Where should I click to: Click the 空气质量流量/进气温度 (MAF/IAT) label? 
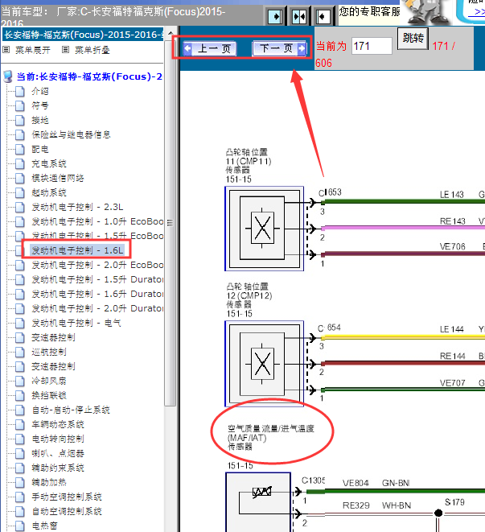pos(271,437)
